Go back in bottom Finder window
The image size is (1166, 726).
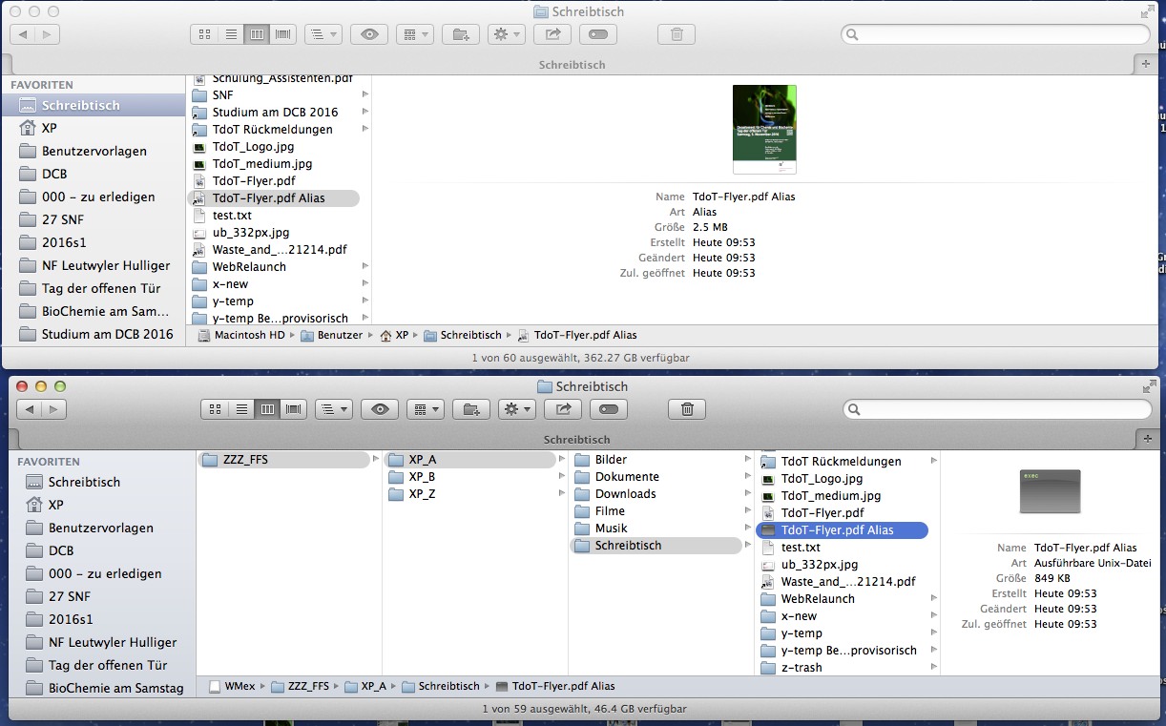click(x=29, y=409)
